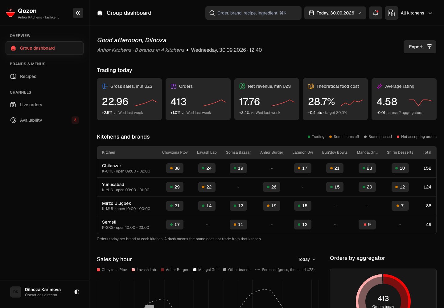Click the Qozon bowl logo
This screenshot has height=308, width=444.
coord(10,13)
